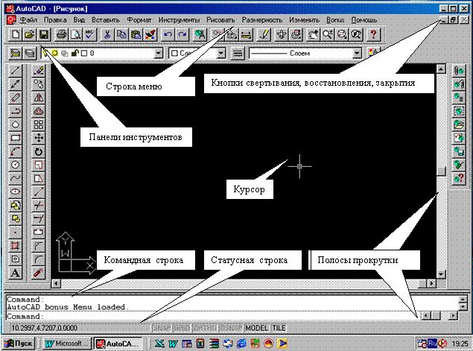Click the Ru language indicator in tray
The image size is (473, 351).
432,343
